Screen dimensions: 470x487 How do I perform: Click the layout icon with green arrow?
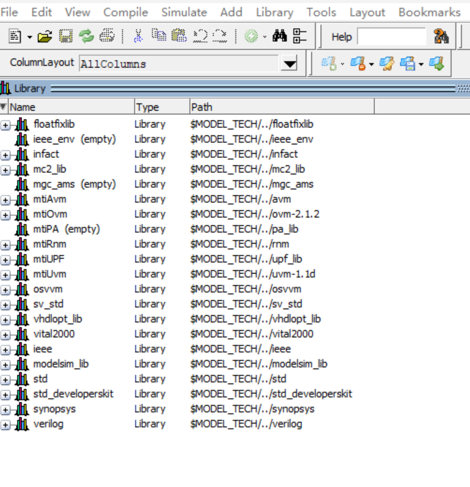click(437, 63)
